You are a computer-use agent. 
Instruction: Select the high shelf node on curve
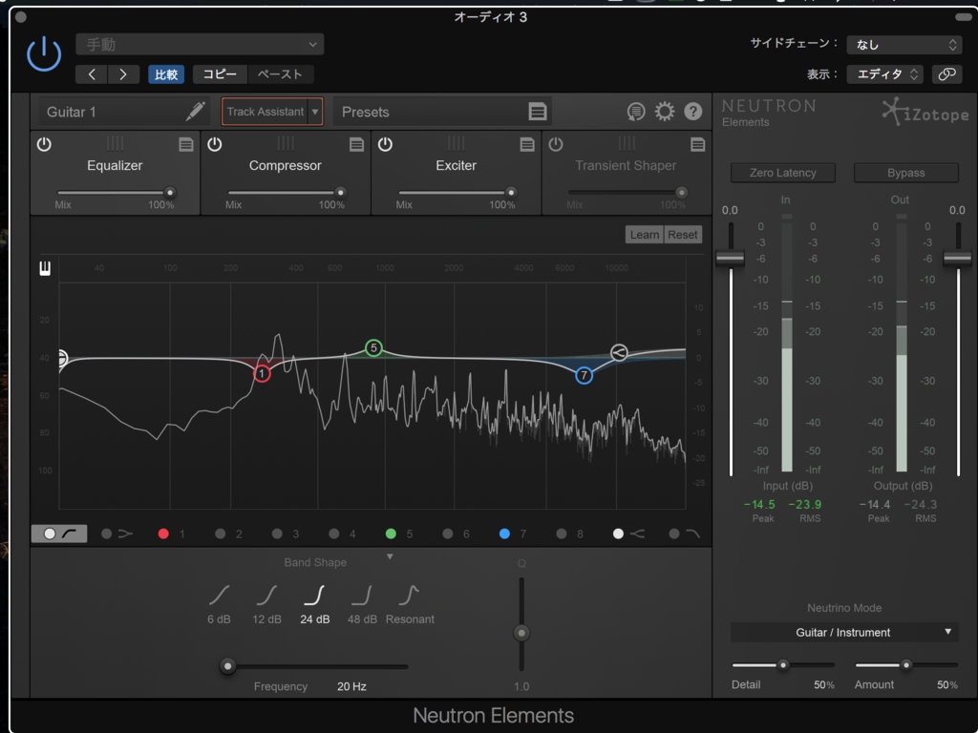click(x=619, y=353)
